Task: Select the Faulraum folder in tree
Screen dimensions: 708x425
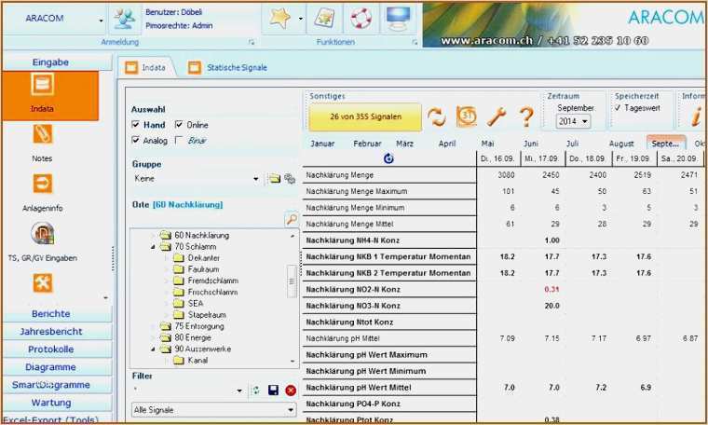Action: (203, 268)
